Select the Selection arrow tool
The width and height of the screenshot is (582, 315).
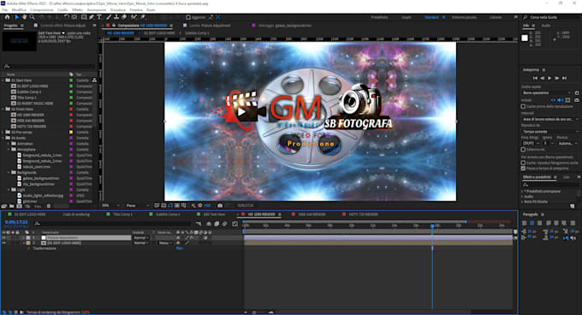click(16, 17)
